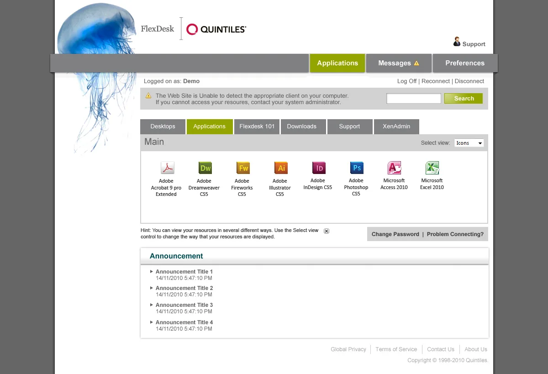Open the About Us footer link
The height and width of the screenshot is (374, 548).
[476, 349]
